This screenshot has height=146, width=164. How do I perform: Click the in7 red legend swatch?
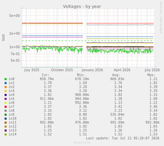click(6, 107)
